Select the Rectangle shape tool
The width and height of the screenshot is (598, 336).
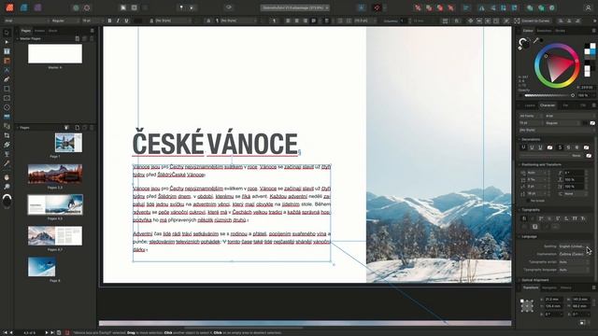tap(7, 89)
